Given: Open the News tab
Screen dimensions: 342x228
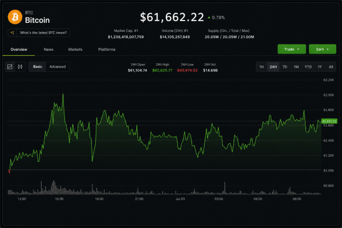Looking at the screenshot, I should coord(48,50).
